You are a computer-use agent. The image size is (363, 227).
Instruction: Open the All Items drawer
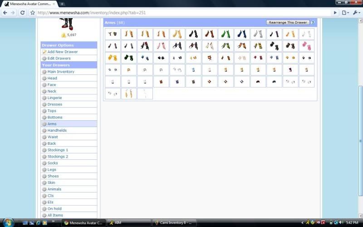click(x=55, y=215)
